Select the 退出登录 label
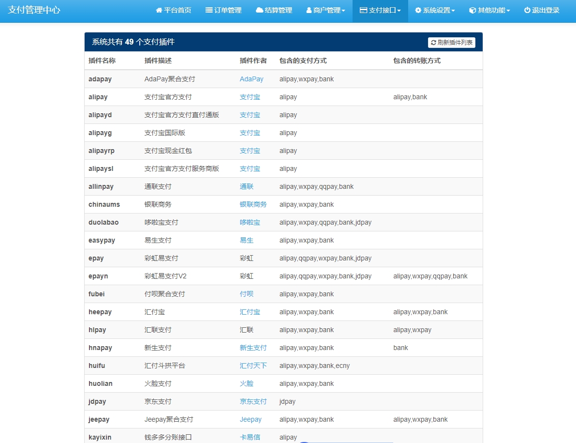576x443 pixels. click(546, 10)
